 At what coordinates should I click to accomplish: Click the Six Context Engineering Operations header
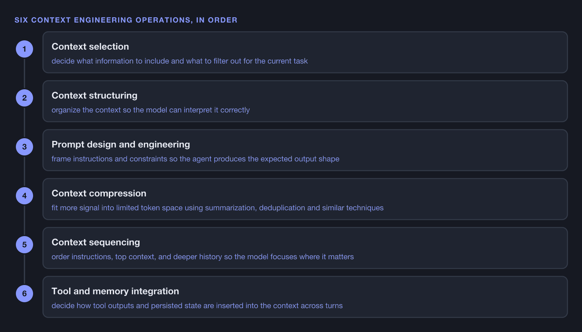click(126, 20)
